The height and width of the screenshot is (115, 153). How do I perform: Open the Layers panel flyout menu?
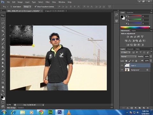click(x=151, y=49)
